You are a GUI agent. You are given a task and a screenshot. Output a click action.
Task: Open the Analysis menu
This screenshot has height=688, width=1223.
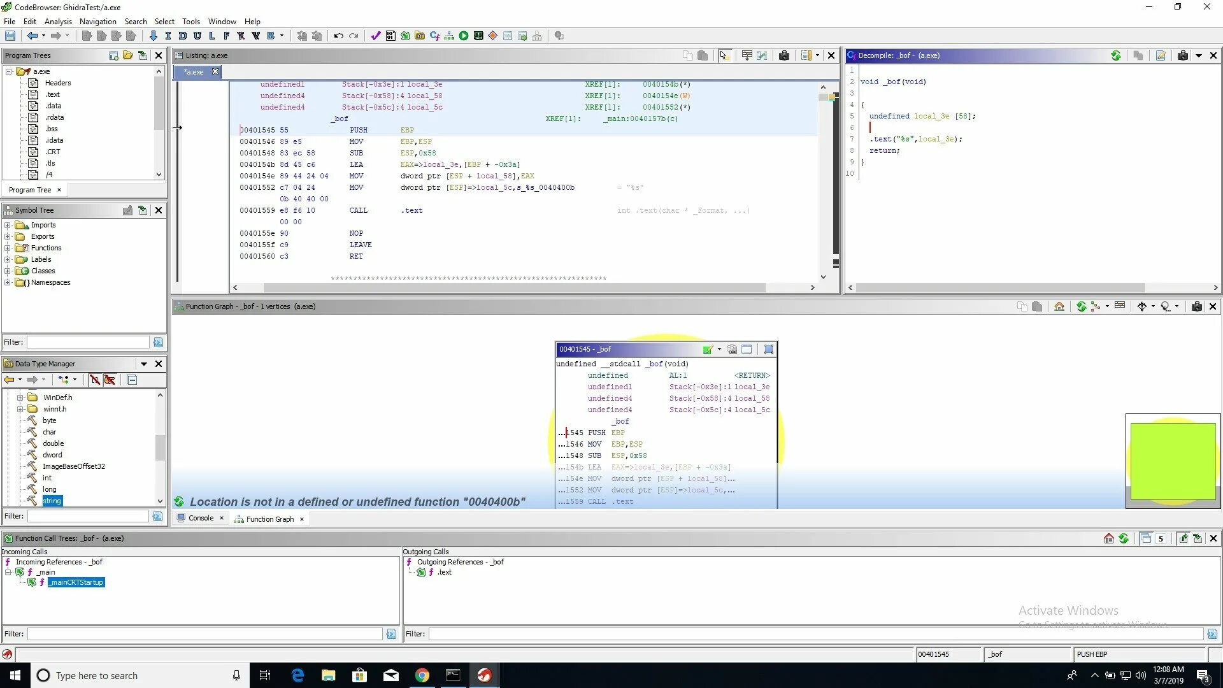(58, 21)
